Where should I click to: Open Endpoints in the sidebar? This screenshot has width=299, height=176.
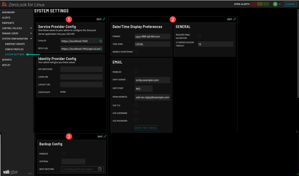click(8, 23)
